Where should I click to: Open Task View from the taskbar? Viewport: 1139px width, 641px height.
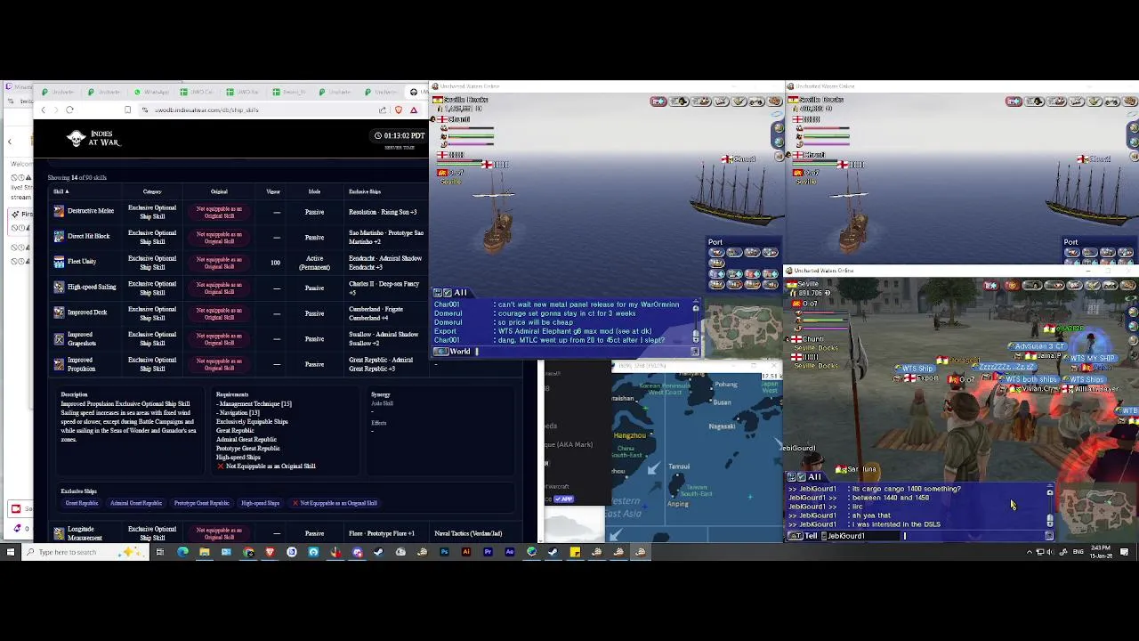click(160, 552)
